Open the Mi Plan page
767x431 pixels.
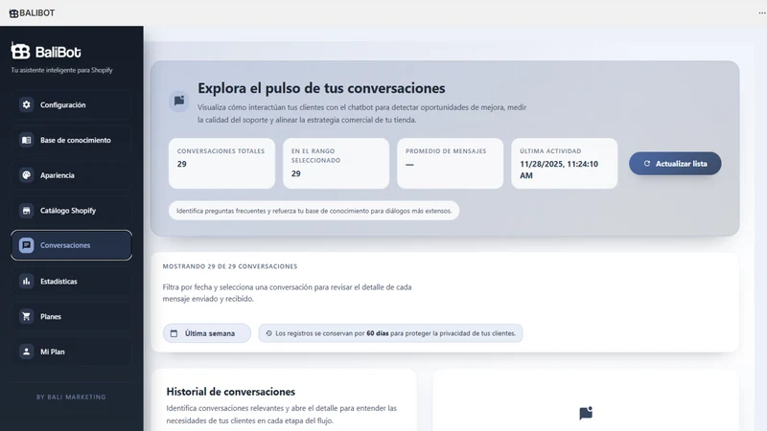pyautogui.click(x=71, y=352)
